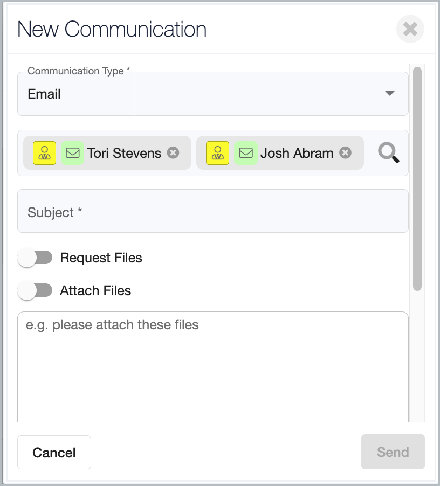
Task: Click the Request Files label
Action: (x=101, y=258)
